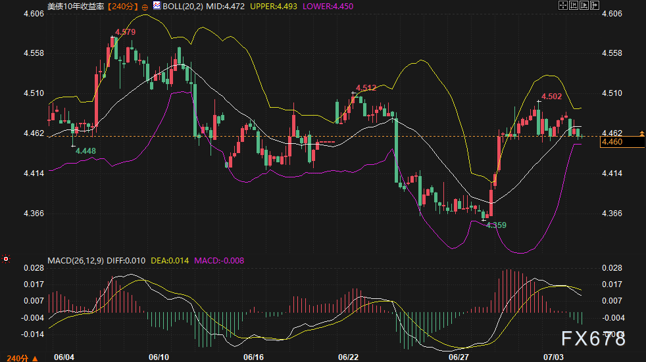646x362 pixels.
Task: Click the right axis 4.606 price label
Action: click(612, 14)
